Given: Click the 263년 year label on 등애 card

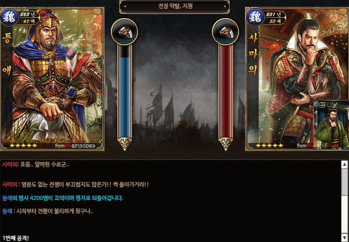Looking at the screenshot, I should (x=29, y=14).
